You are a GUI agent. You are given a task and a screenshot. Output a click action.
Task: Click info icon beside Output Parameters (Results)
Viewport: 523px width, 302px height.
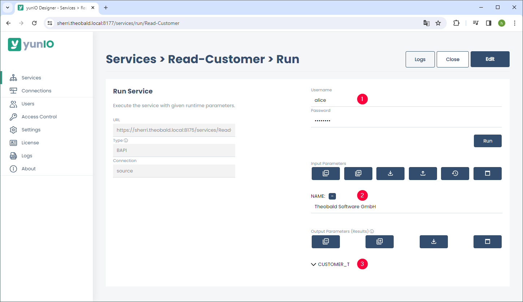pos(372,232)
